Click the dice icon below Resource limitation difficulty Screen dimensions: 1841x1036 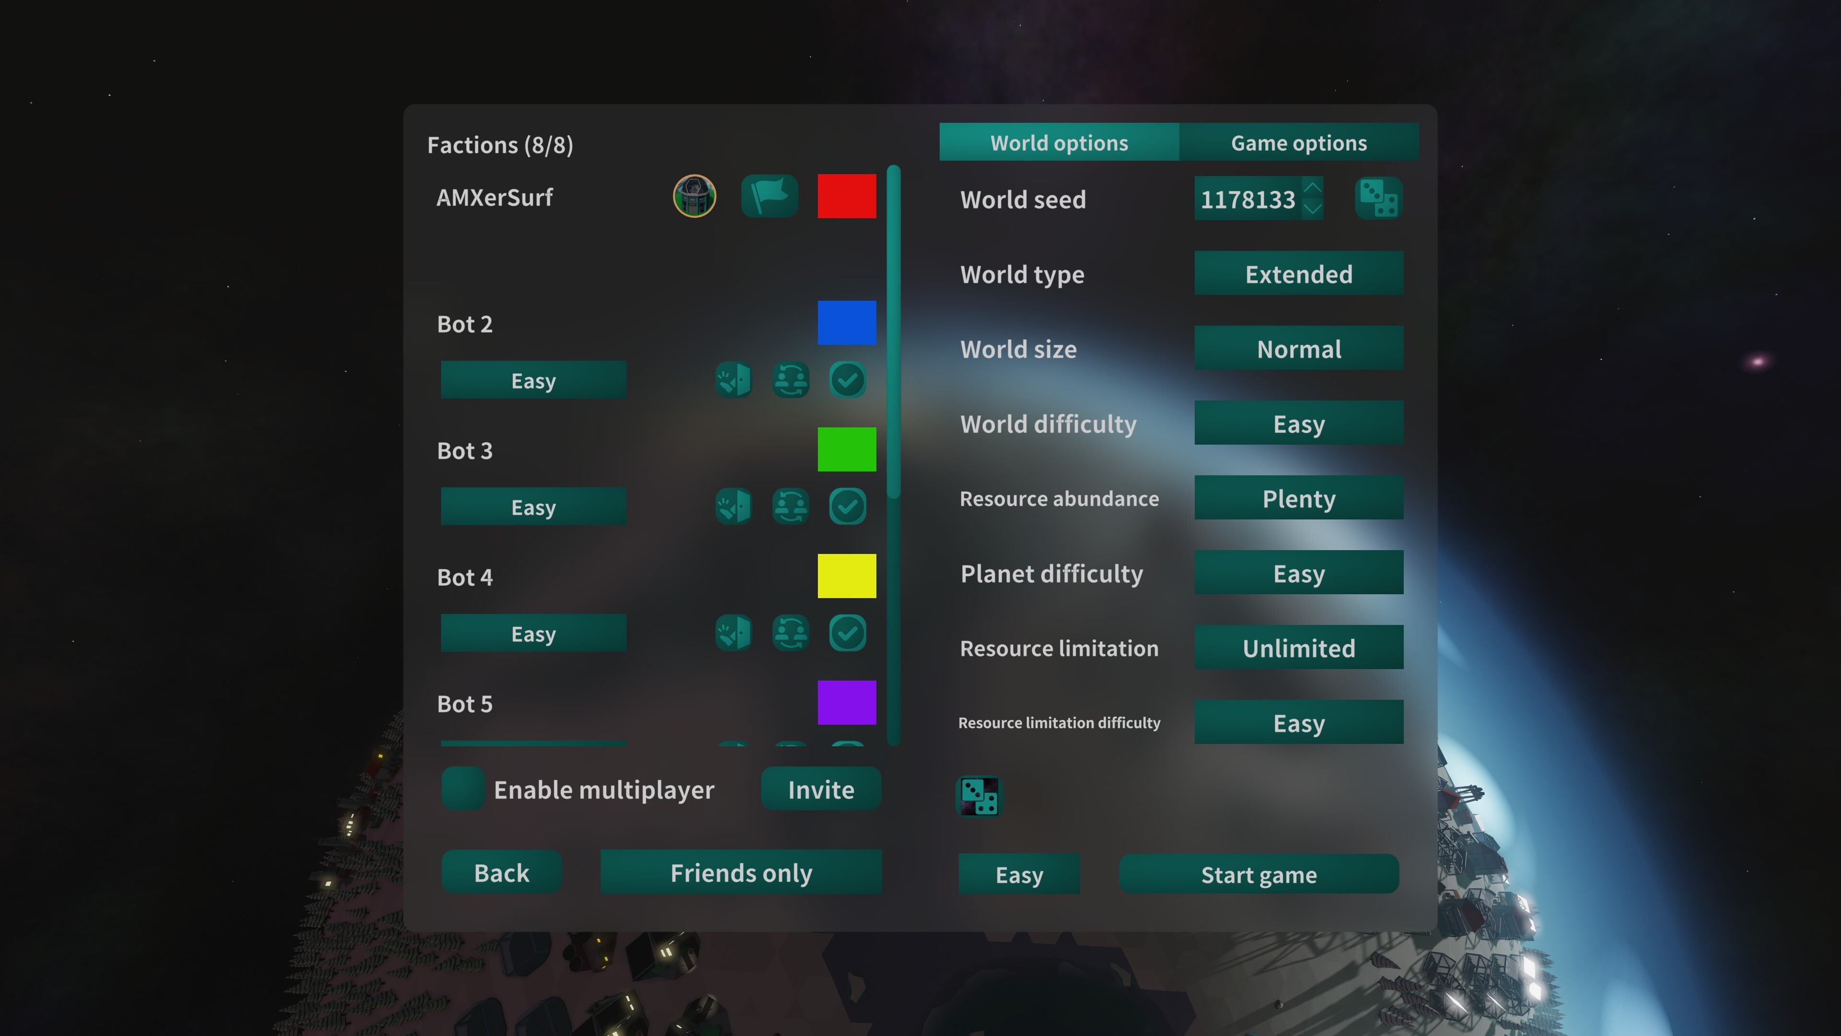click(x=979, y=797)
